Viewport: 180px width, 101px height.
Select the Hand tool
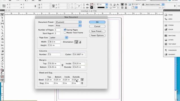(x=2, y=64)
